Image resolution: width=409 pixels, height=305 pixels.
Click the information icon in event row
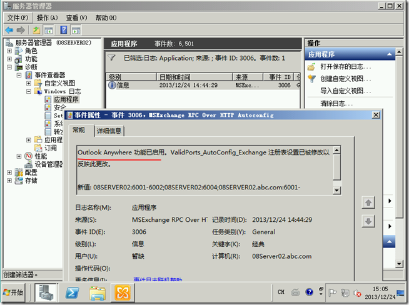(112, 85)
